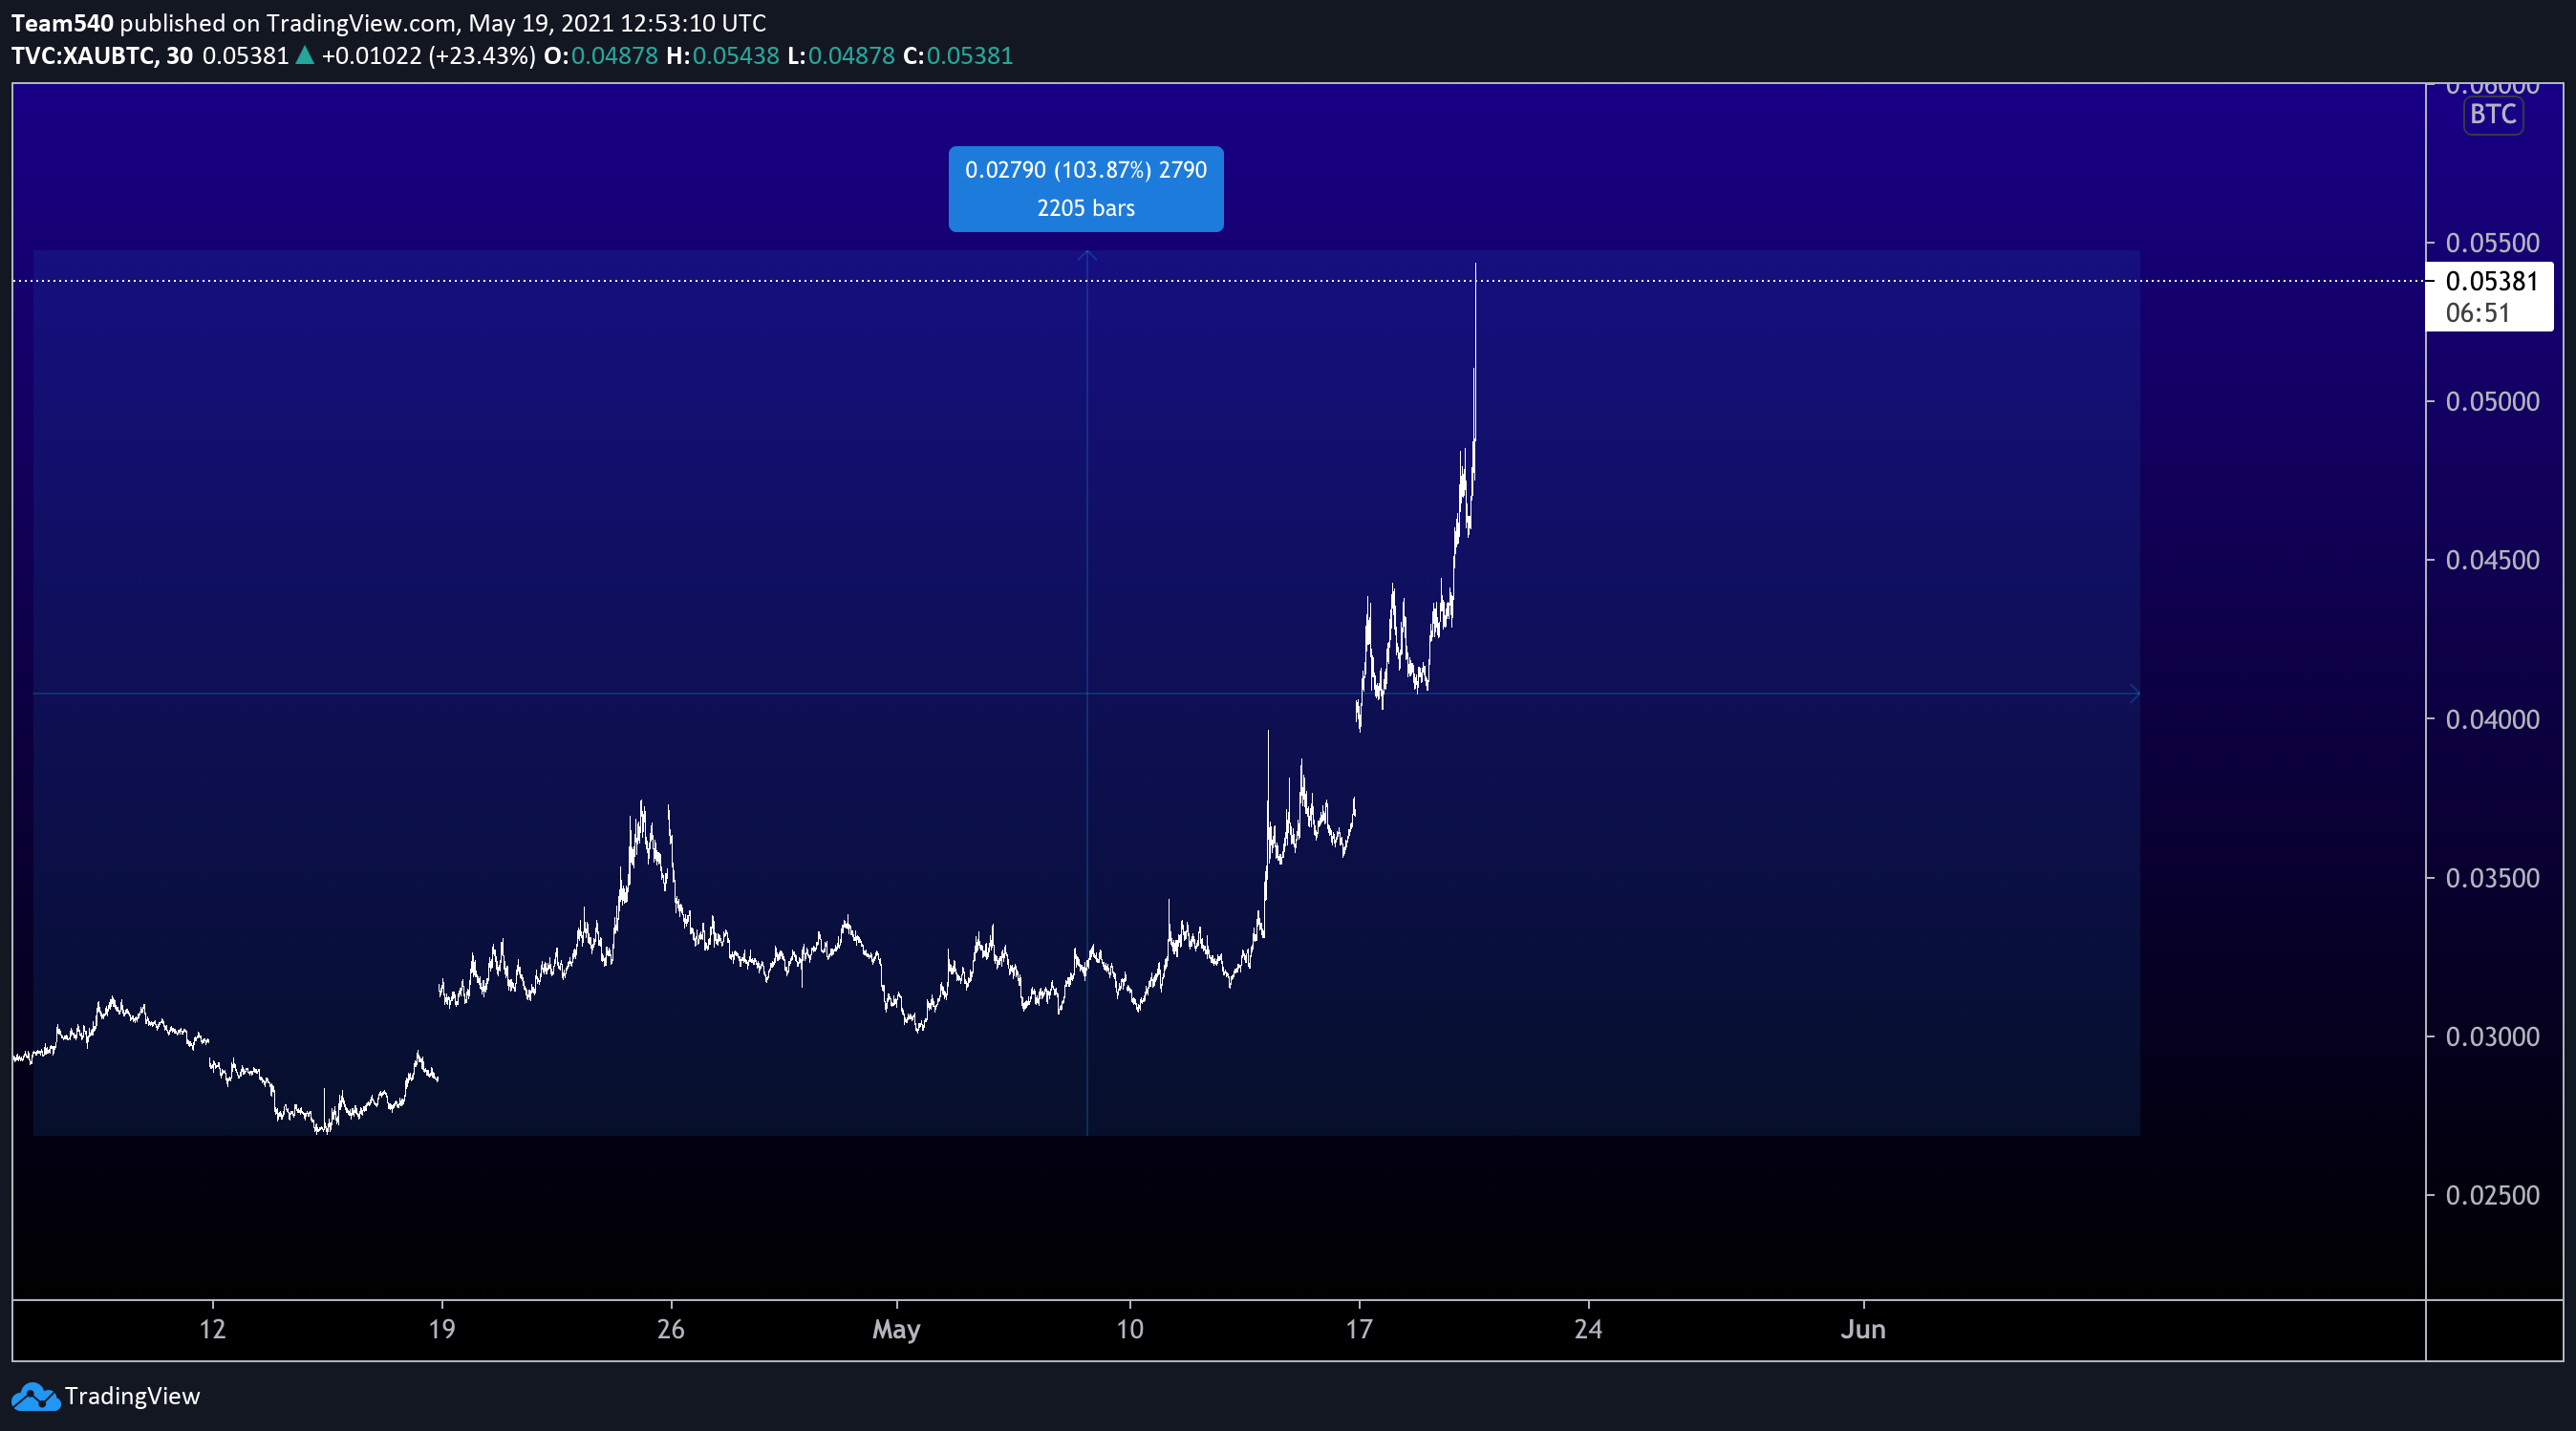Click the 0.03500 price axis label
The width and height of the screenshot is (2576, 1431).
pos(2491,878)
